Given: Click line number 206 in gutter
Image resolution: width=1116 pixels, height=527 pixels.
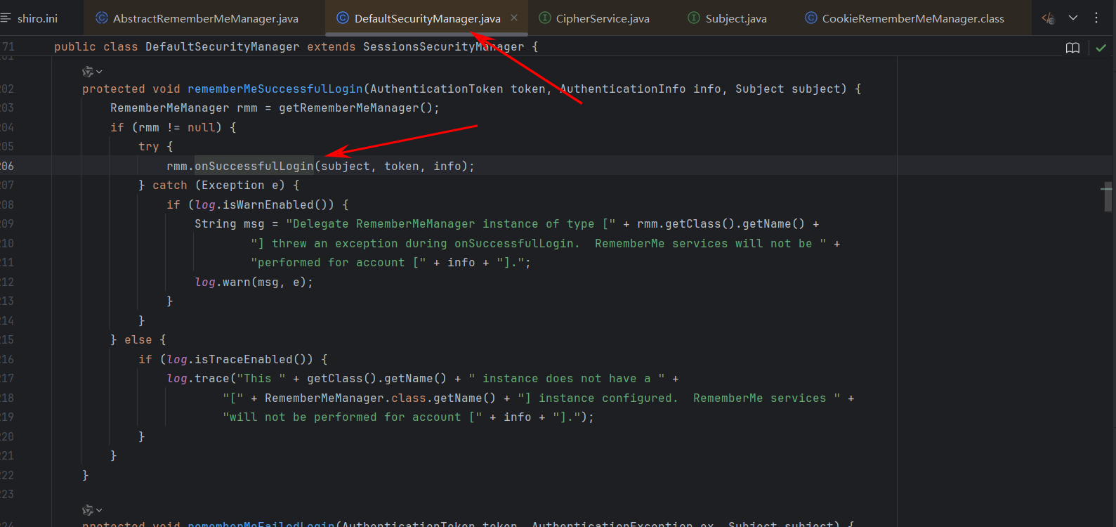Looking at the screenshot, I should click(7, 167).
